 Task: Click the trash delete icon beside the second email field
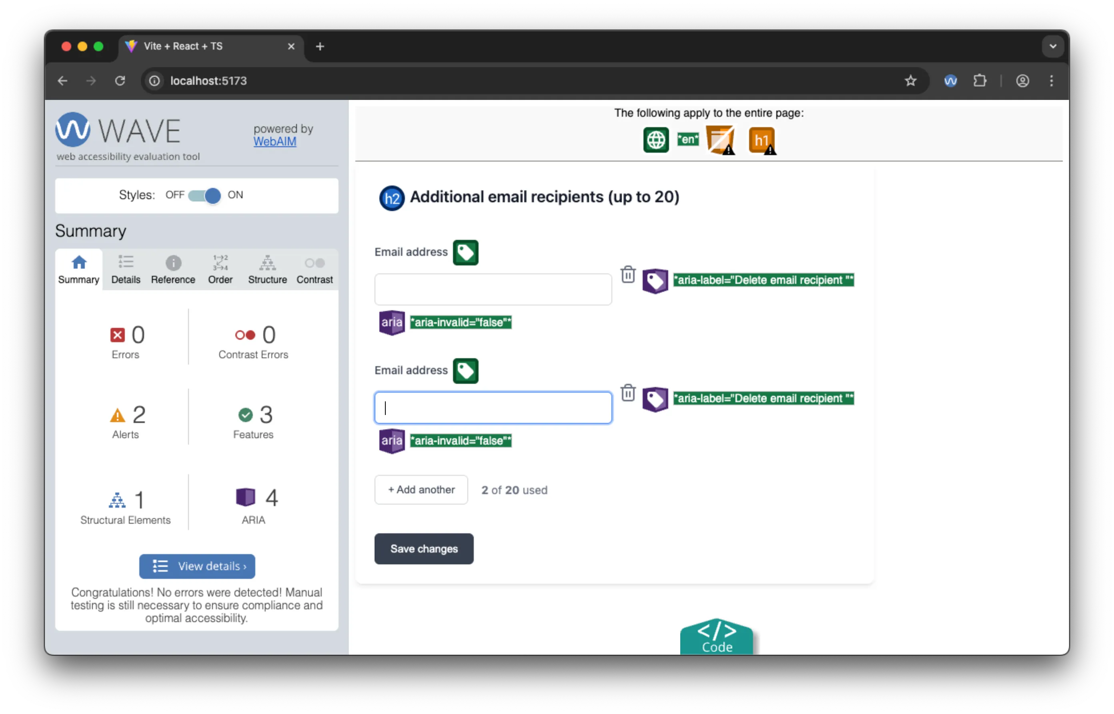pyautogui.click(x=628, y=393)
